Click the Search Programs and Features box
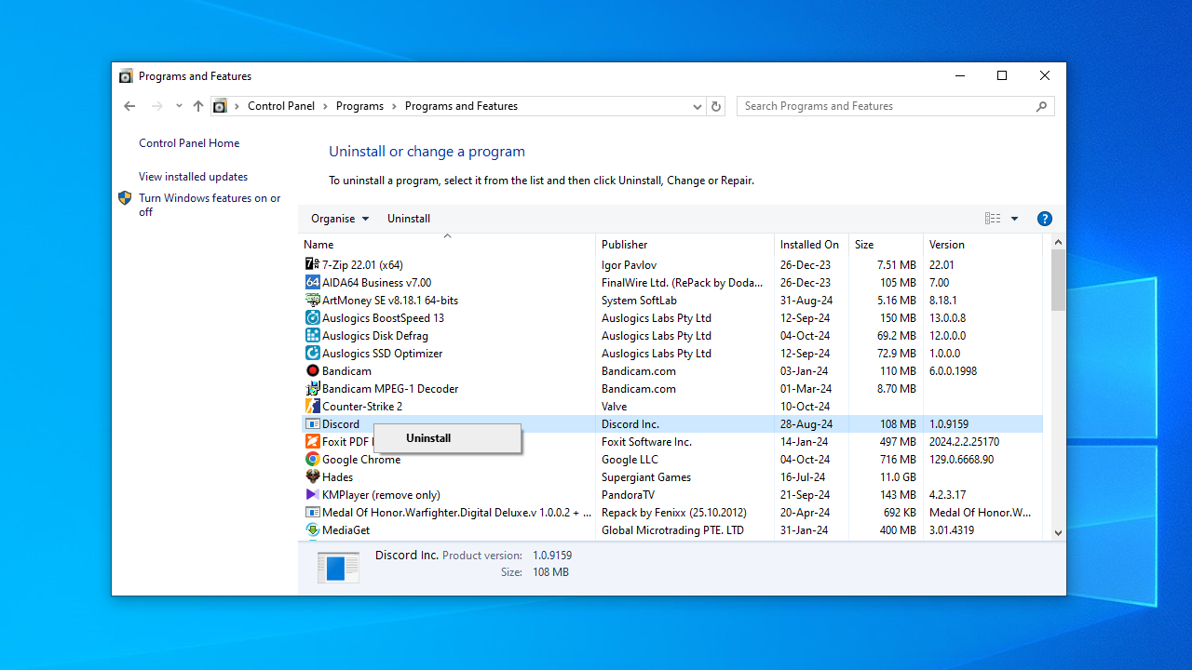This screenshot has width=1192, height=670. pyautogui.click(x=885, y=106)
